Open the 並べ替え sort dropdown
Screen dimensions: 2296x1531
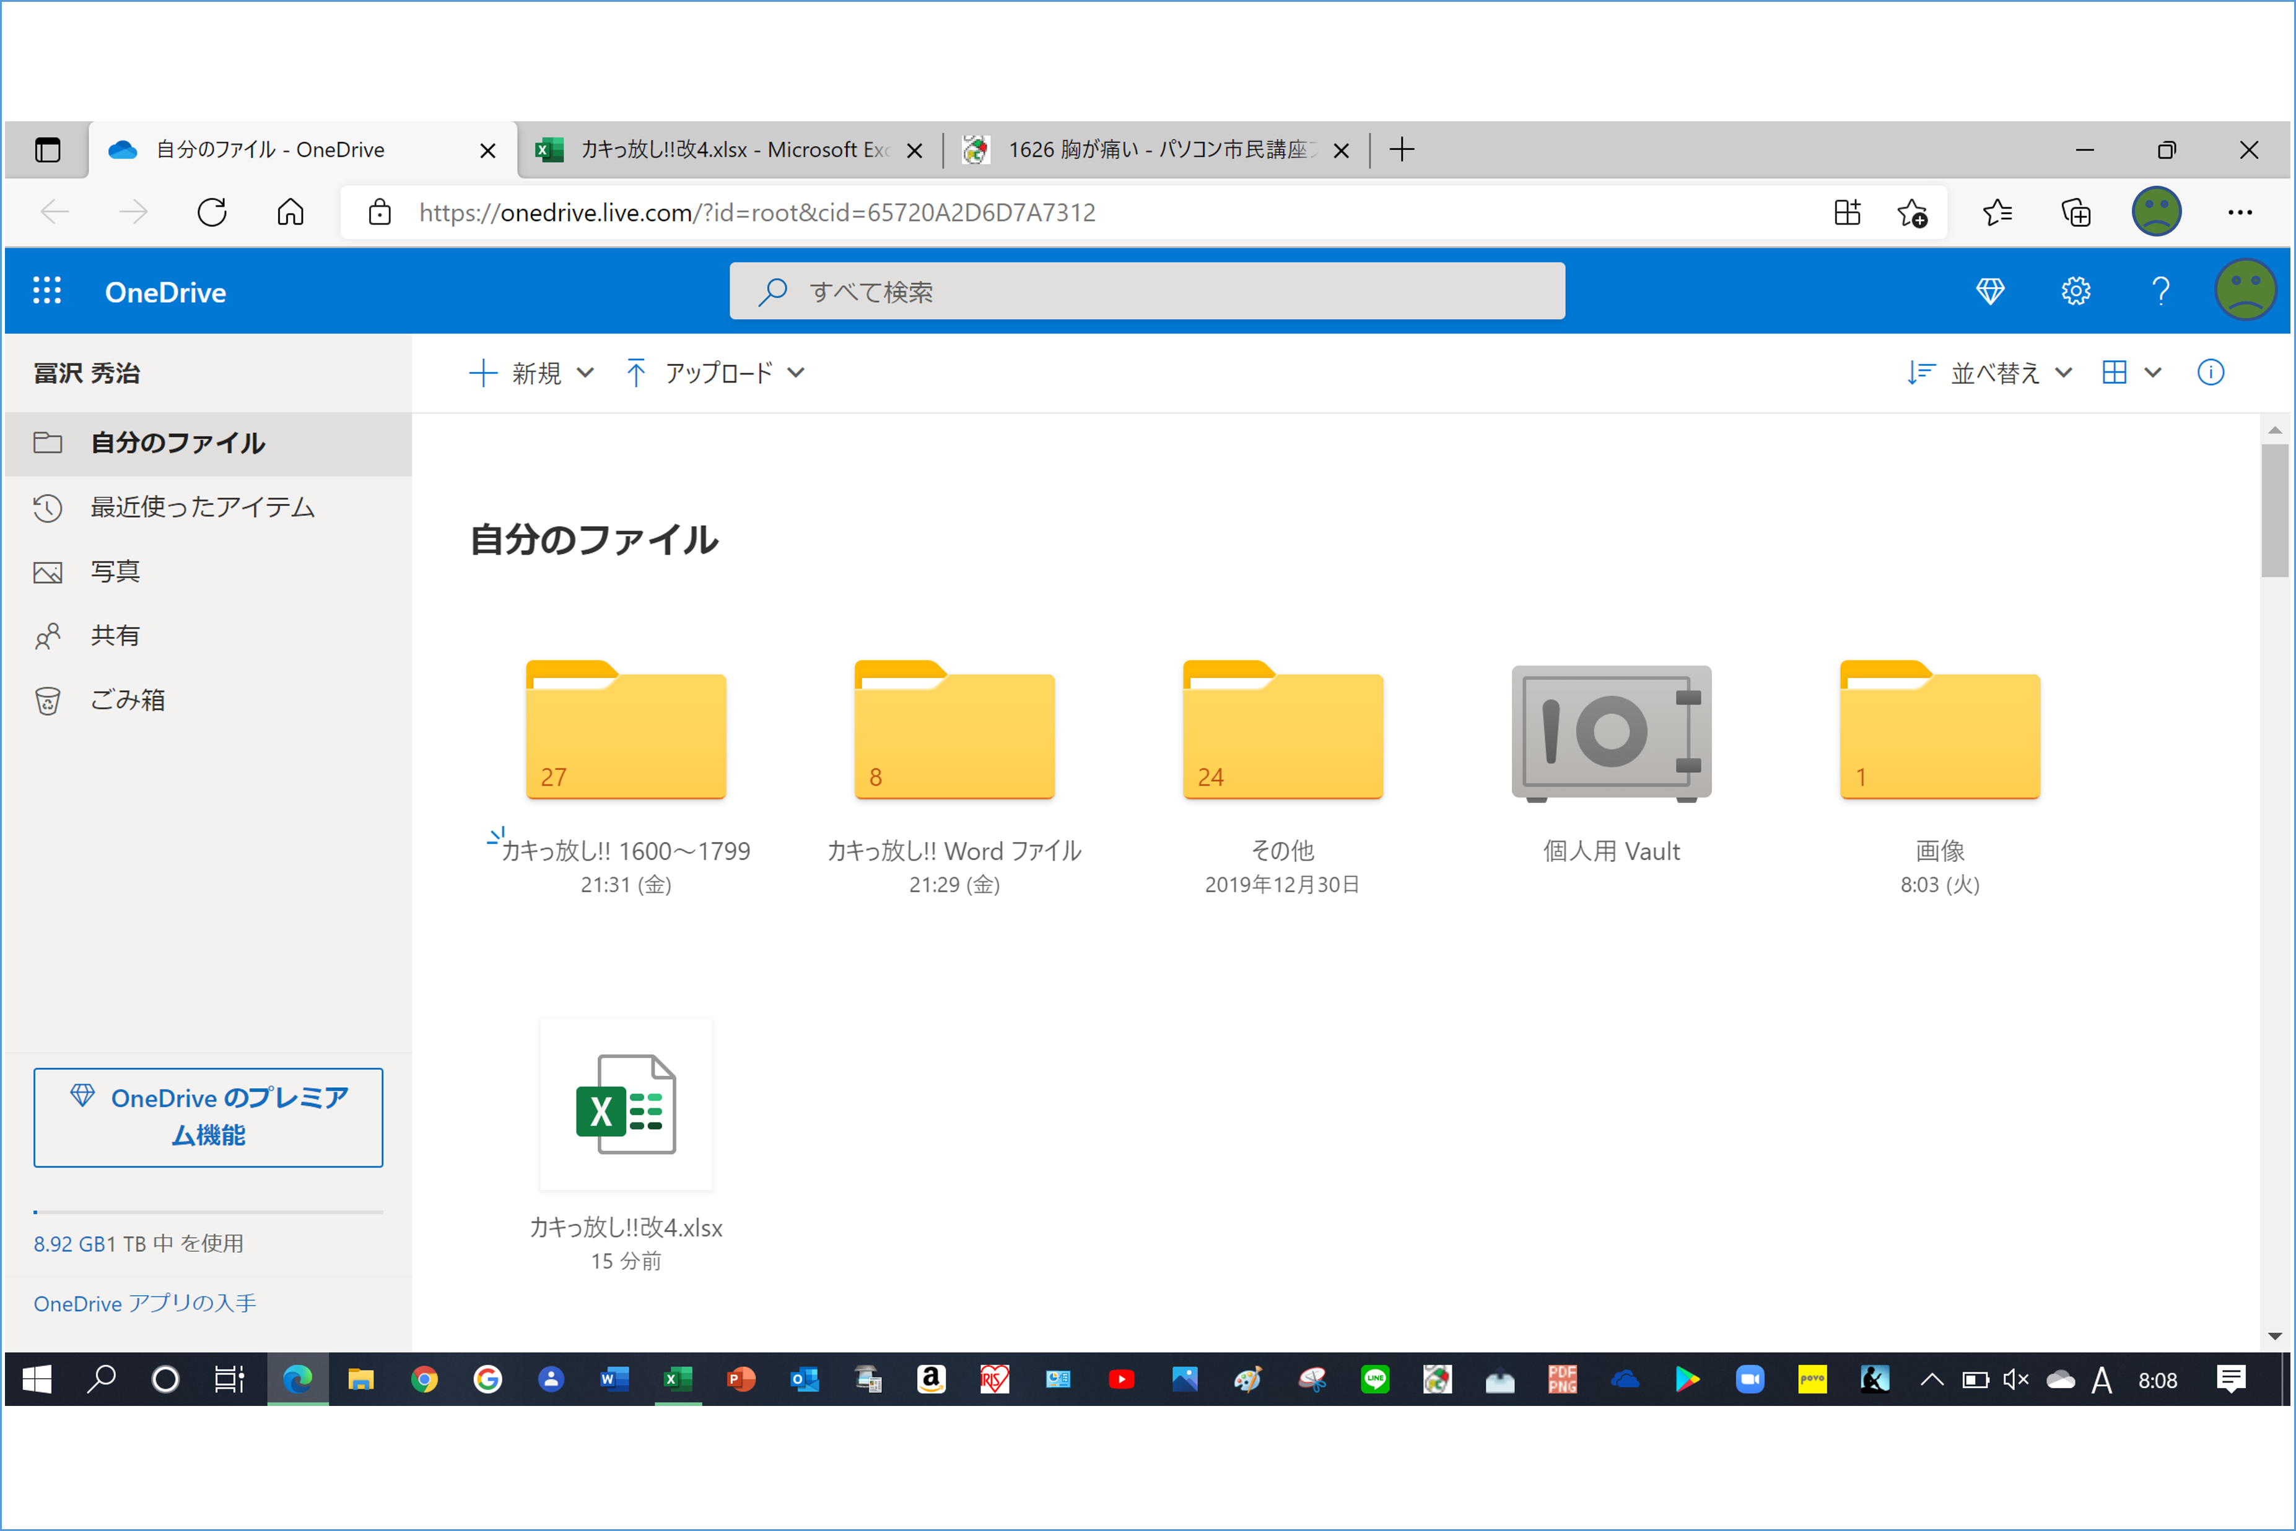tap(1989, 372)
